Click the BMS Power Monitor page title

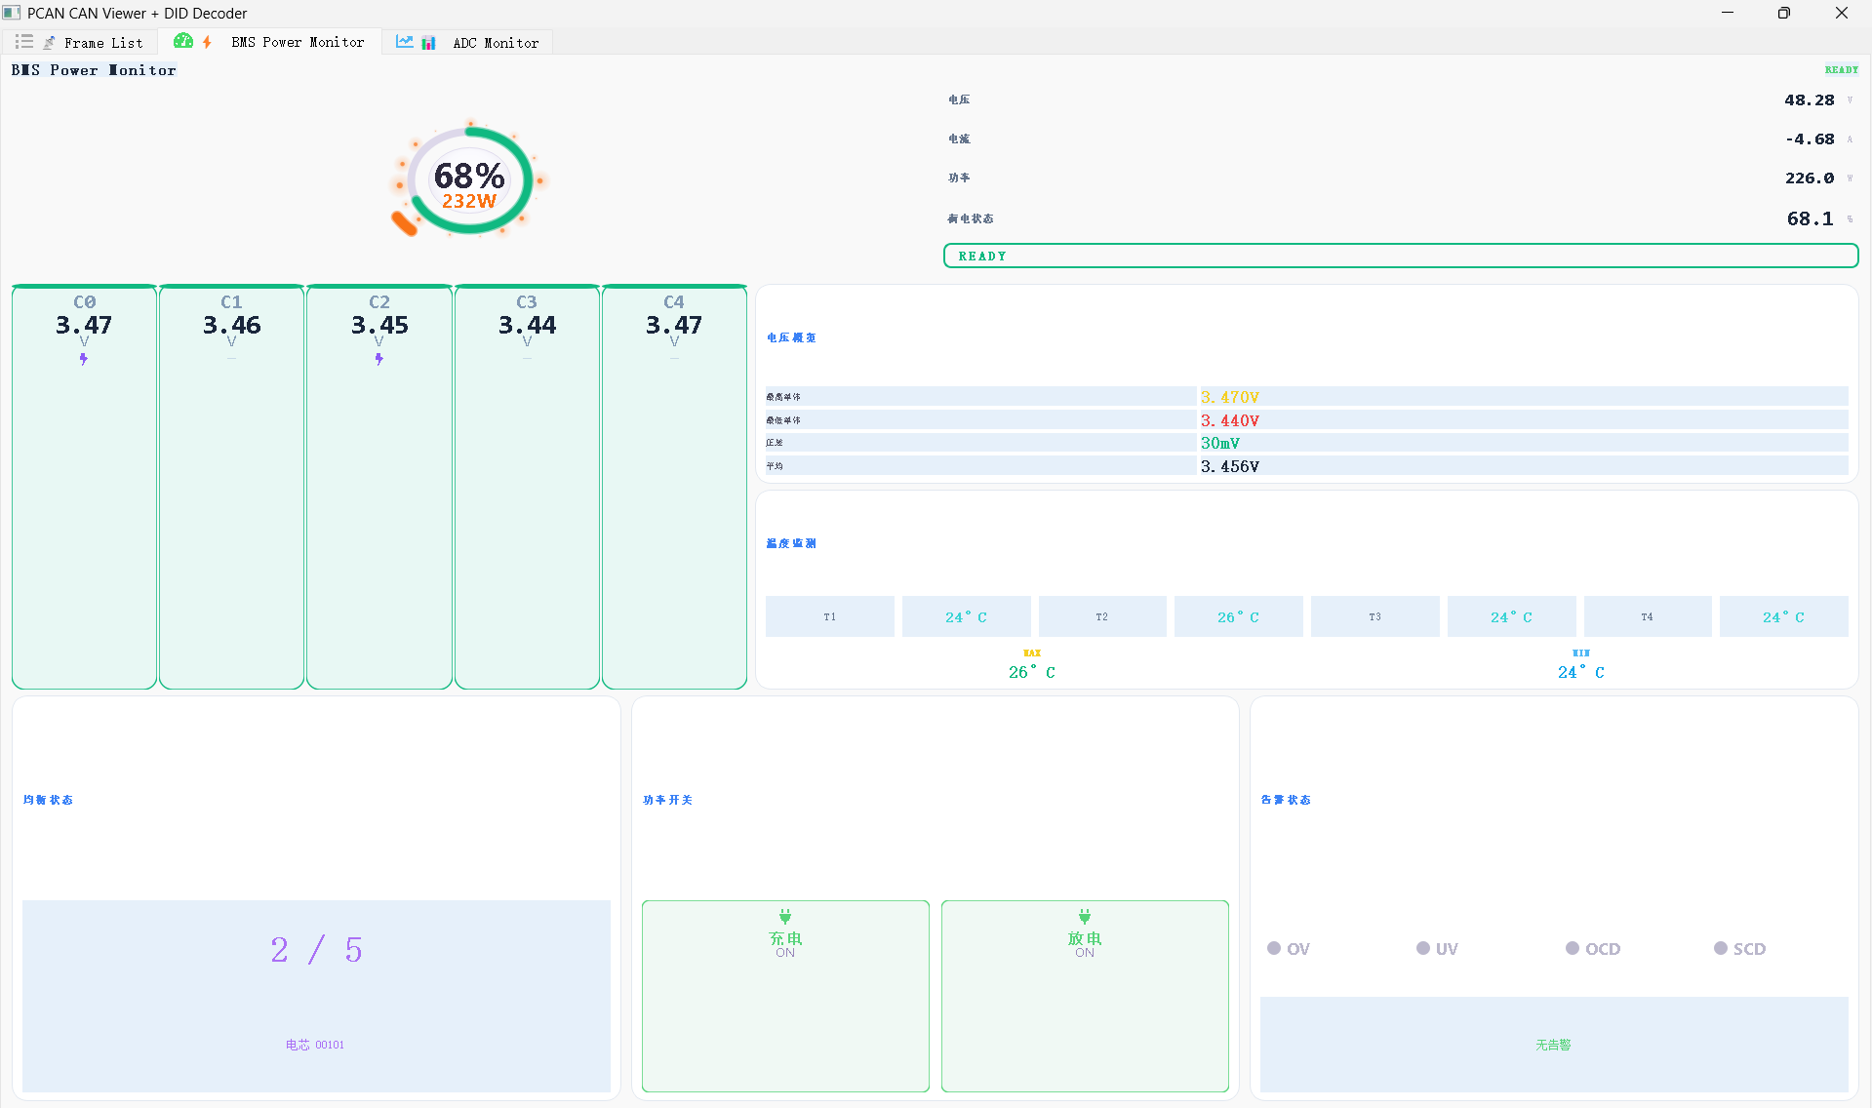[94, 70]
